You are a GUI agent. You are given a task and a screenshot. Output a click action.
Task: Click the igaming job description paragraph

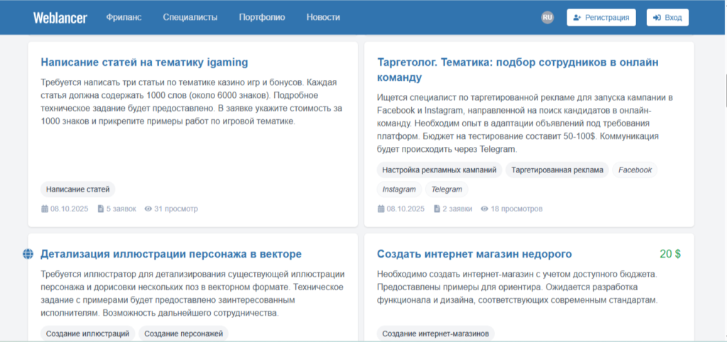pos(191,102)
